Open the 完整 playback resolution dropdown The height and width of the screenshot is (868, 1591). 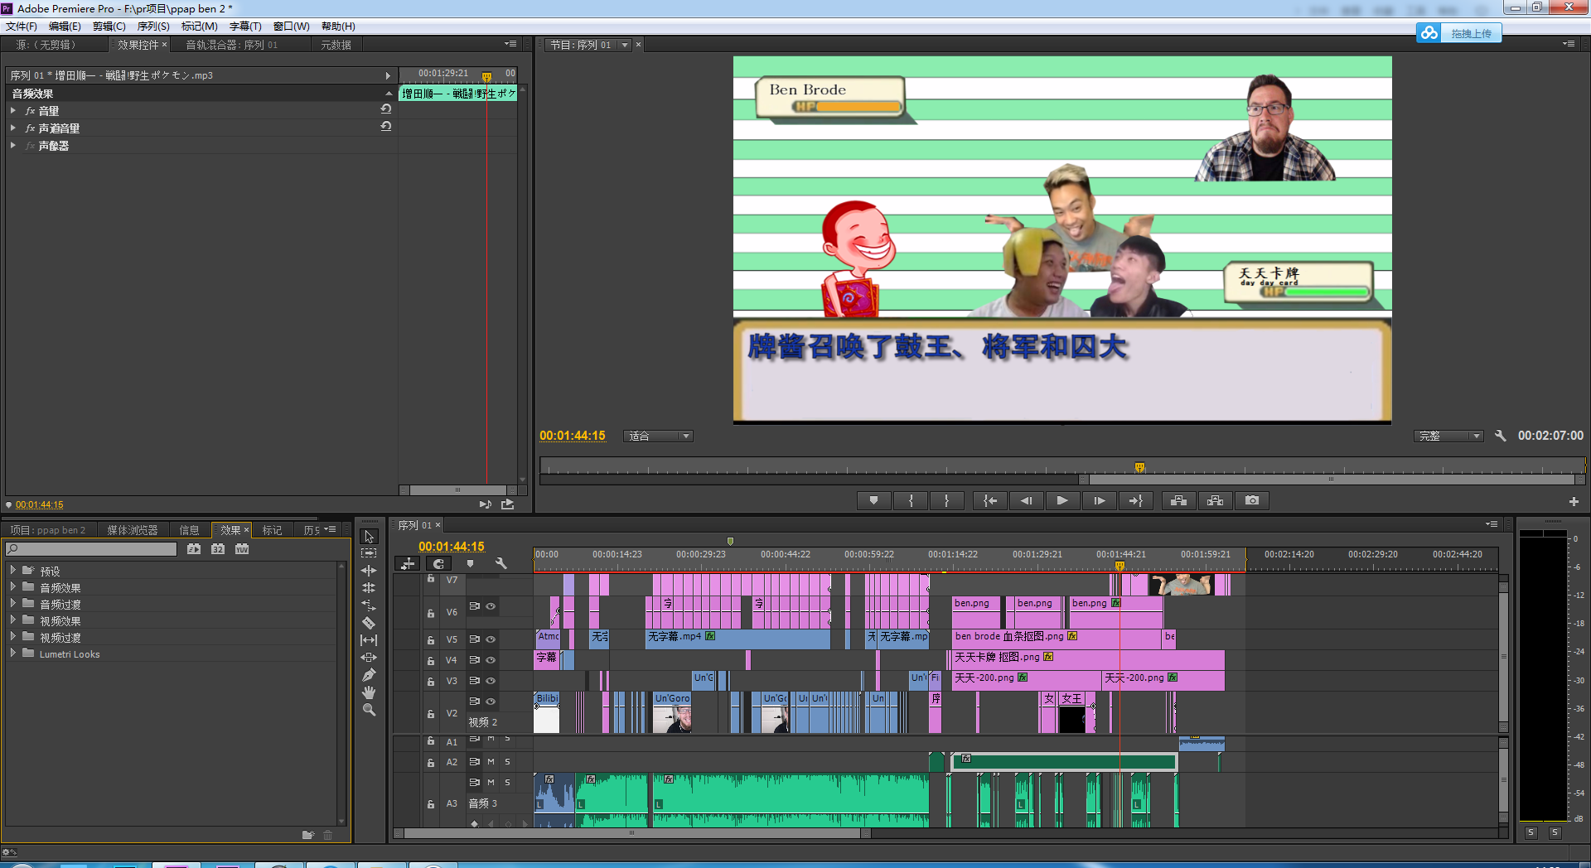pos(1448,436)
